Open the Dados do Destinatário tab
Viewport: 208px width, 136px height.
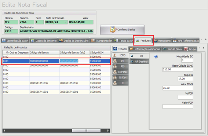[x=74, y=41]
